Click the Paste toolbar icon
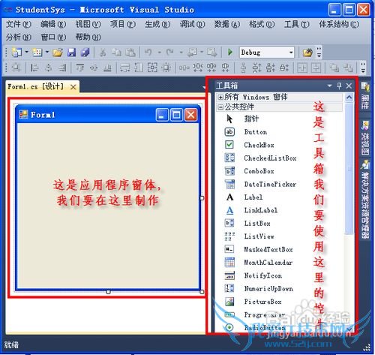This screenshot has height=355, width=375. (x=130, y=53)
